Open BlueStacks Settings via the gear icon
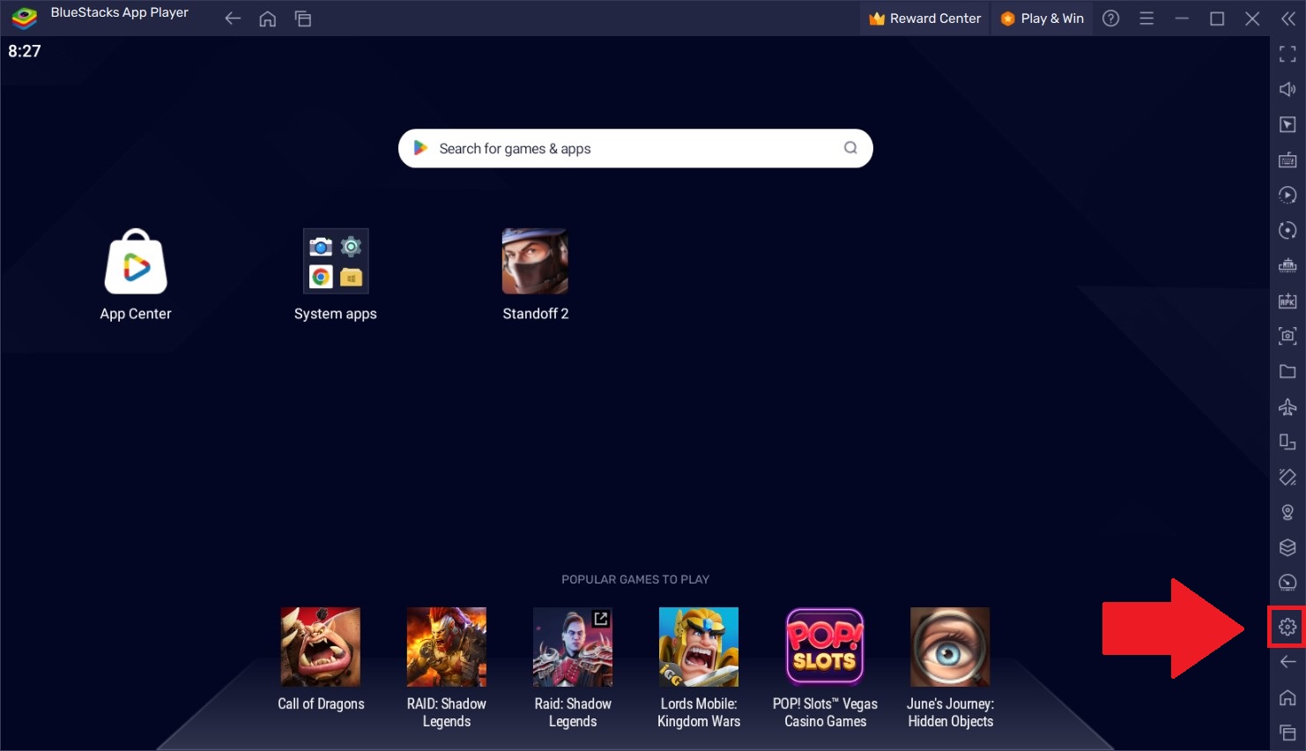Image resolution: width=1306 pixels, height=751 pixels. click(1287, 627)
